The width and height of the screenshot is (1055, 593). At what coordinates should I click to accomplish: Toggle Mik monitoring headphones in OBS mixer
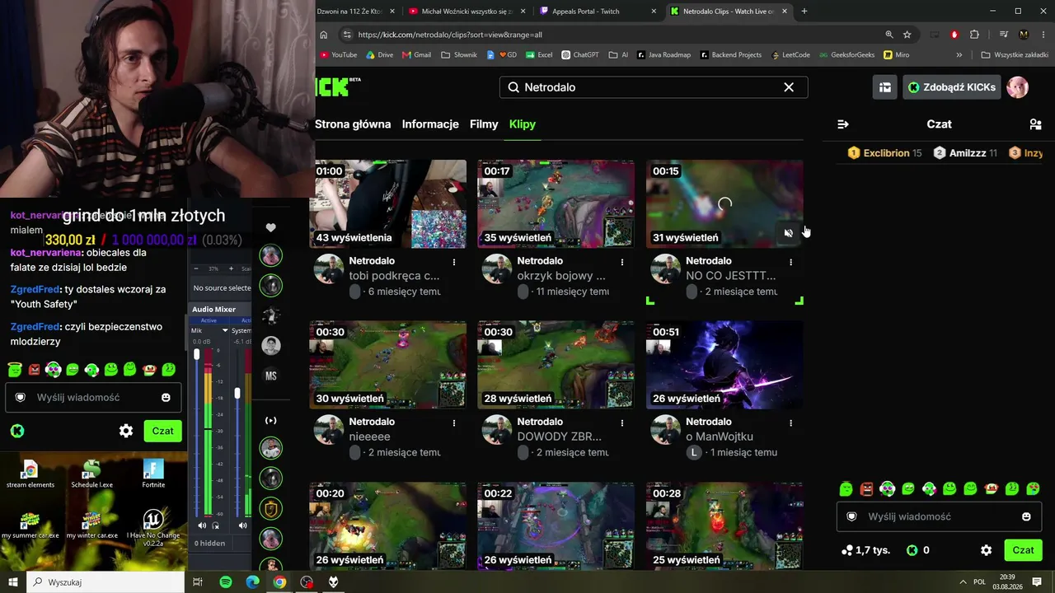click(216, 525)
